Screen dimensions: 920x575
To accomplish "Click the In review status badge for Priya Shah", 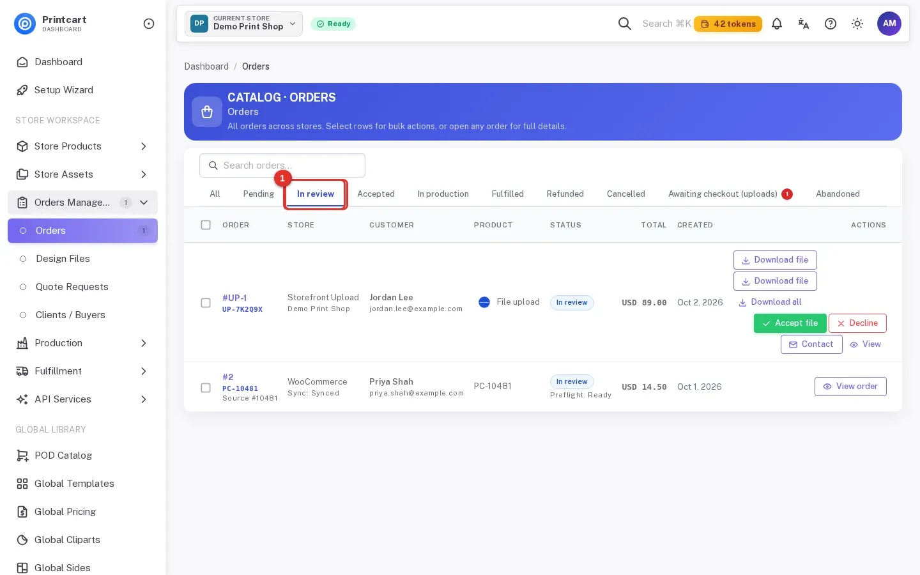I will pos(572,382).
